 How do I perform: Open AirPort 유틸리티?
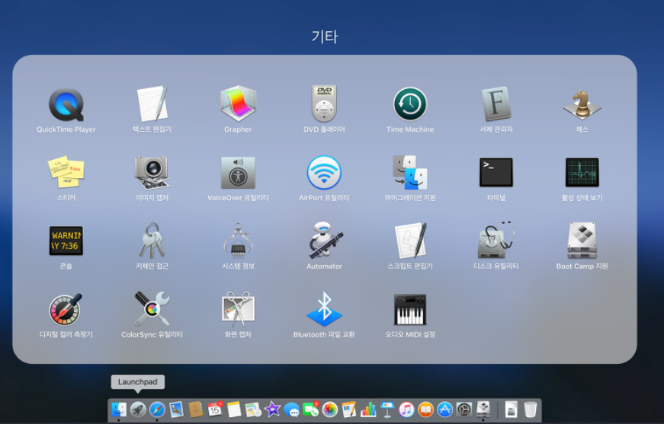coord(324,173)
